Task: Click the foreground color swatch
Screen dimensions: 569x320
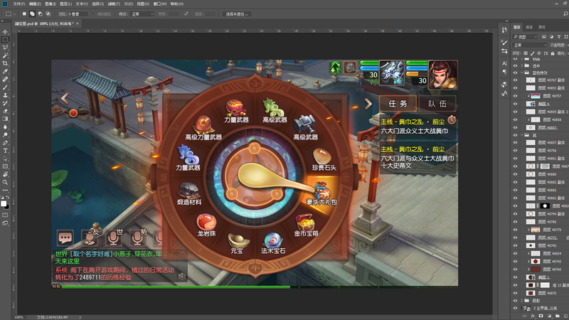Action: (x=4, y=203)
